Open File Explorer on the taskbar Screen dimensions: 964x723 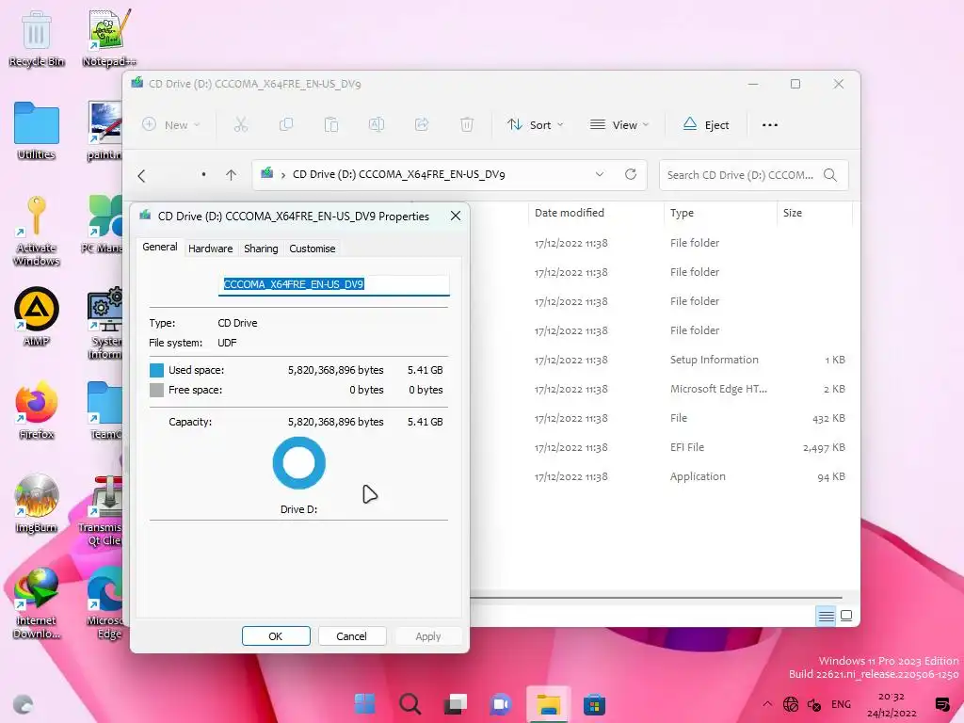click(549, 704)
